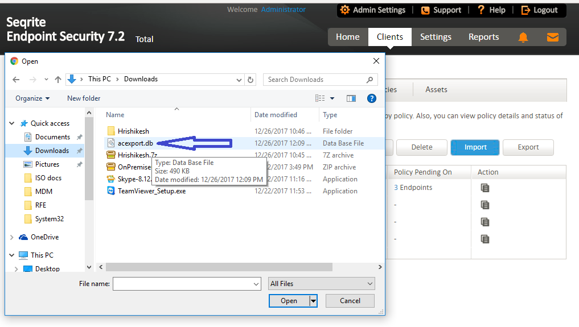This screenshot has height=327, width=579.
Task: Click the Open button
Action: pyautogui.click(x=289, y=301)
